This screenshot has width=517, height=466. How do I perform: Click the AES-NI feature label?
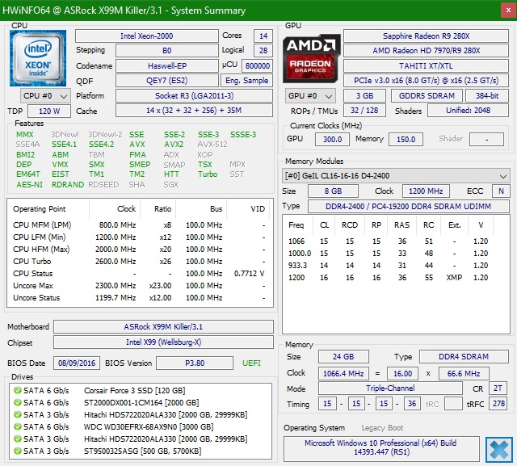pyautogui.click(x=29, y=185)
